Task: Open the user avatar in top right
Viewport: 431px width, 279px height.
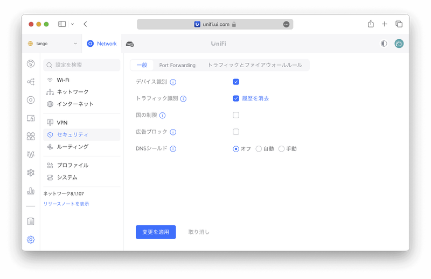Action: (399, 44)
